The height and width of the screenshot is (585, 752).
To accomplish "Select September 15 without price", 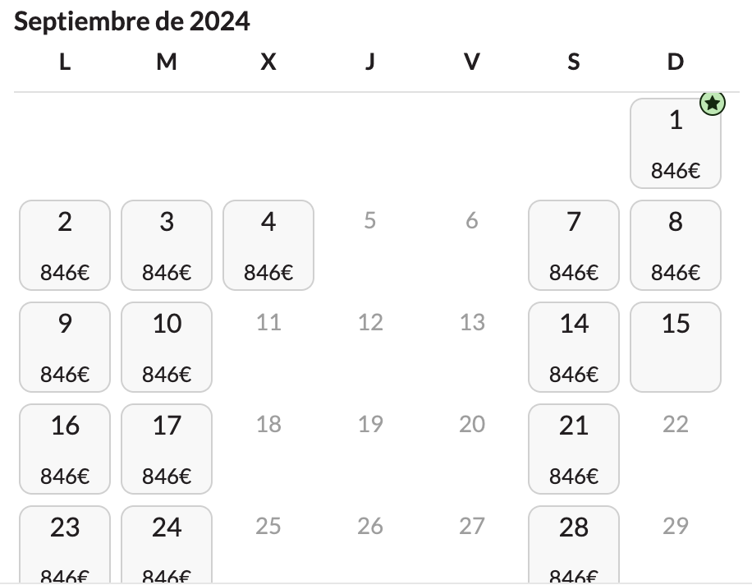I will point(676,347).
